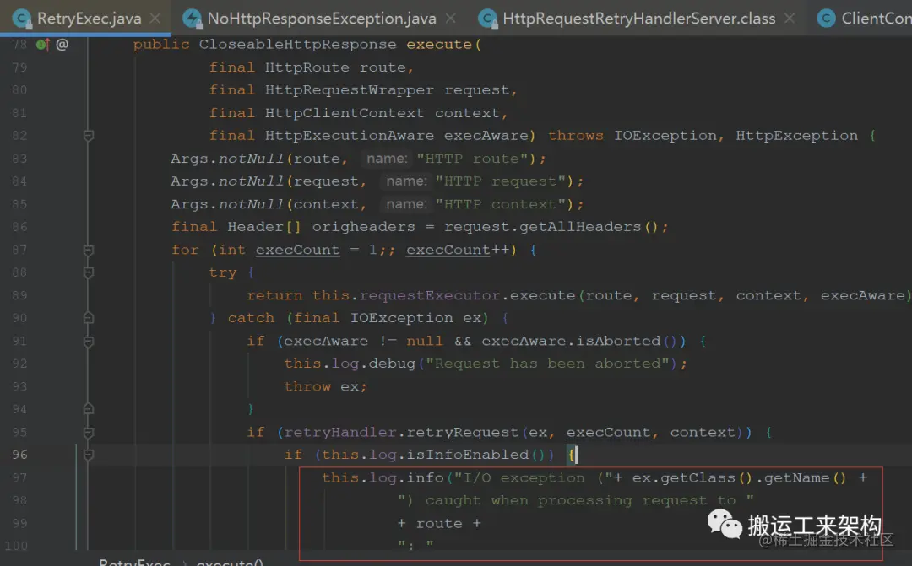
Task: Click execCount declaration in the for loop
Action: tap(297, 250)
